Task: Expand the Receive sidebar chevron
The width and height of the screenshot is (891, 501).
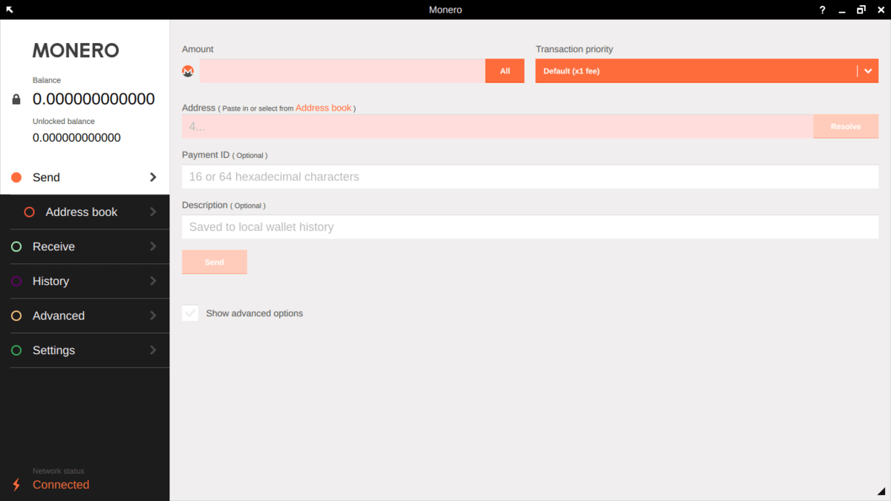Action: click(153, 246)
